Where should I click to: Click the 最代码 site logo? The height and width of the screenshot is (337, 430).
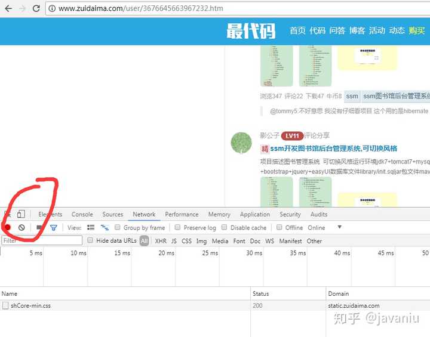pos(251,31)
